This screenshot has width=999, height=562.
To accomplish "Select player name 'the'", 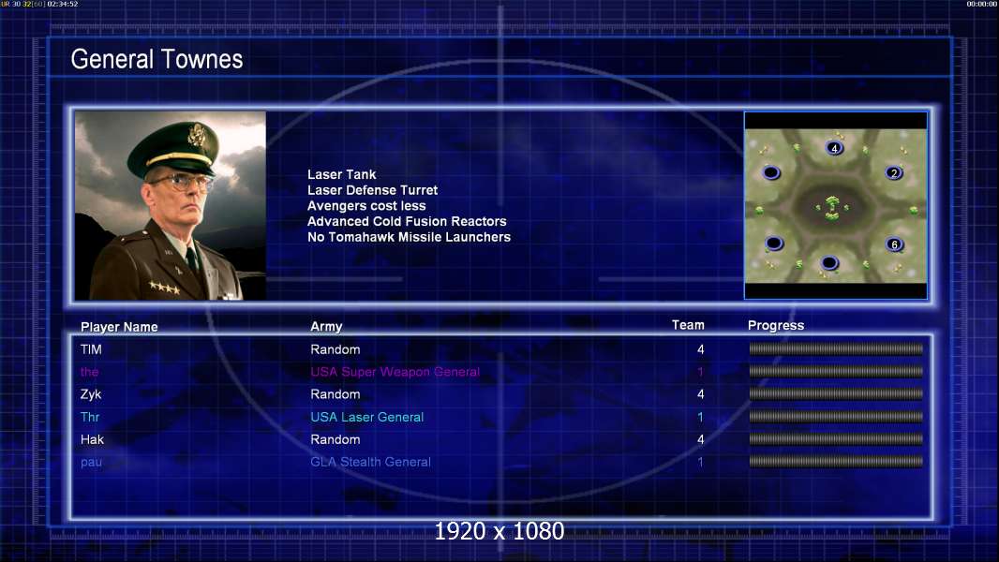I will 89,372.
